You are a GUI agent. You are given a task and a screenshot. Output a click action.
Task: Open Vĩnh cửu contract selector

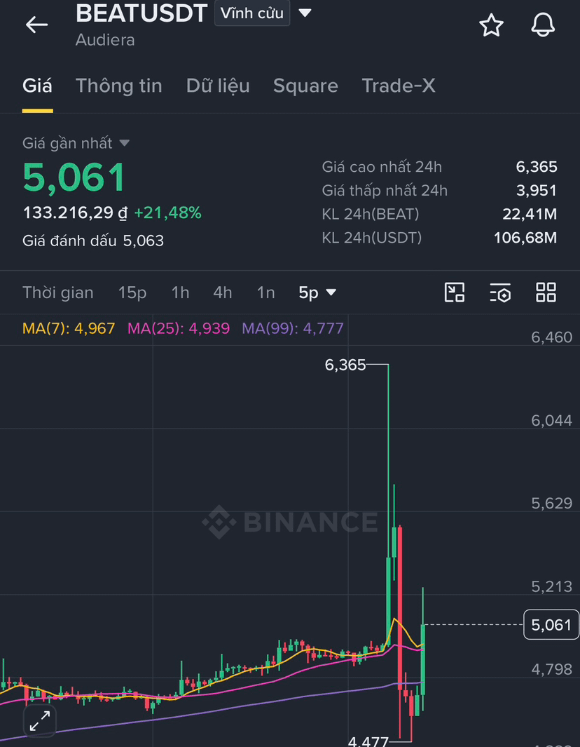tap(252, 13)
